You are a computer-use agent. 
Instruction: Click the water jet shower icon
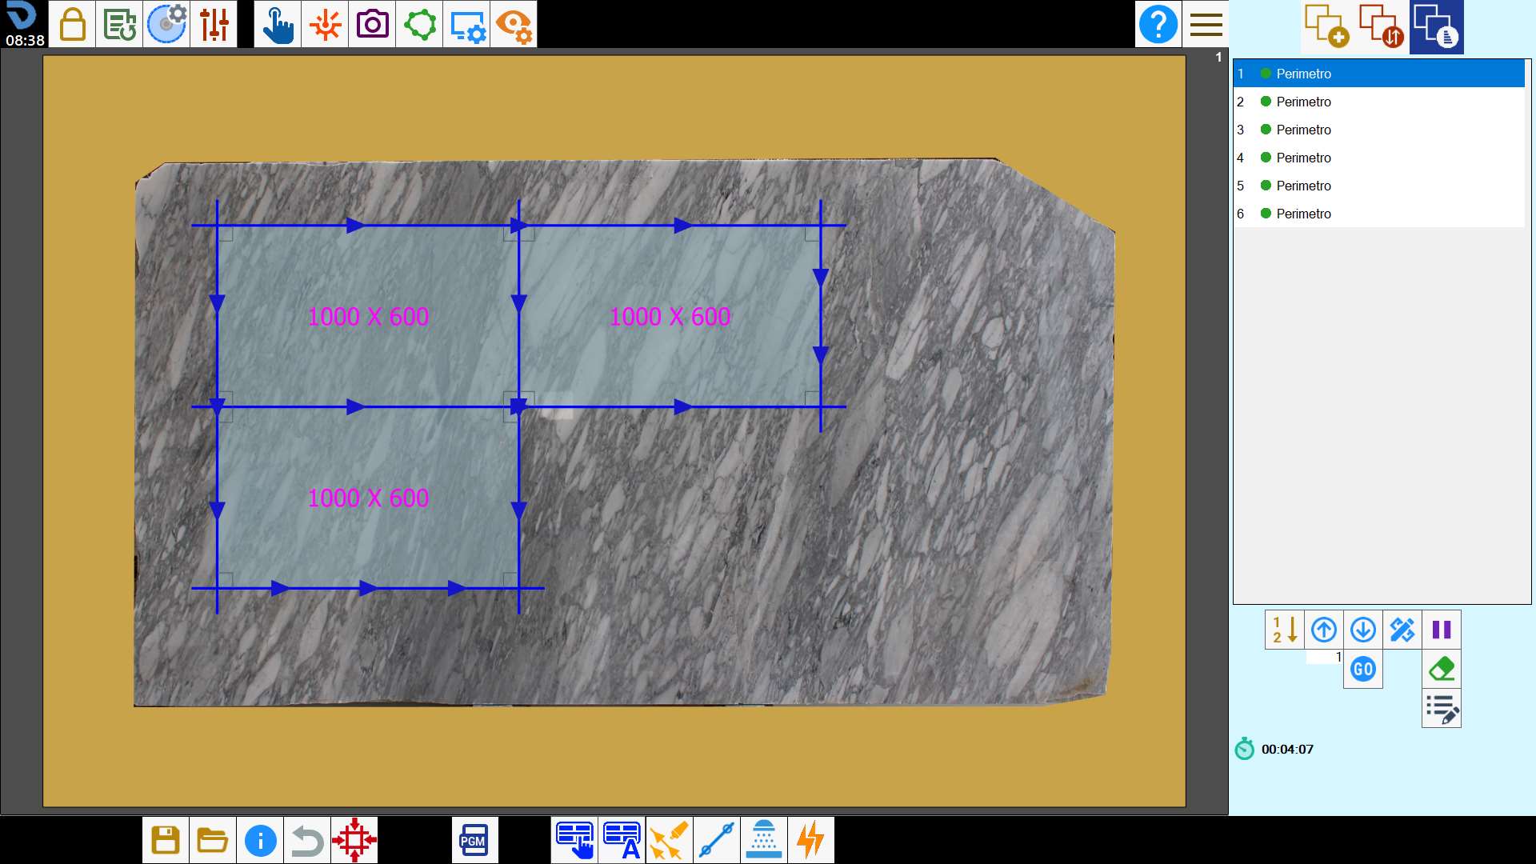(x=764, y=840)
